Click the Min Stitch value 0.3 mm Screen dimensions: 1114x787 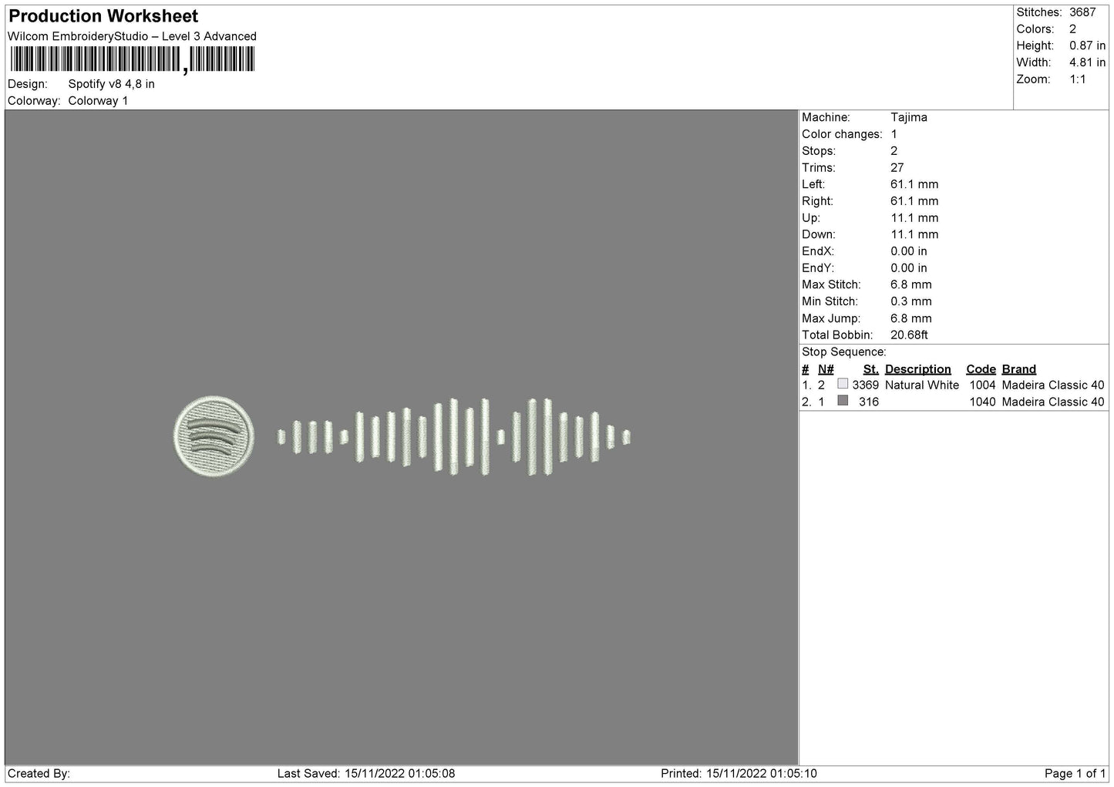click(x=911, y=301)
